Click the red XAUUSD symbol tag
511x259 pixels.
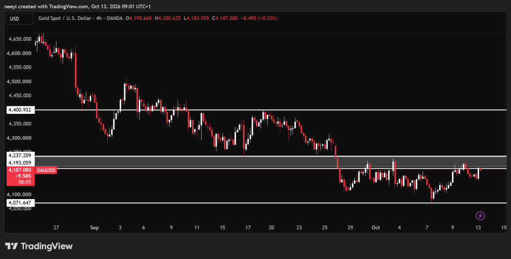[46, 170]
